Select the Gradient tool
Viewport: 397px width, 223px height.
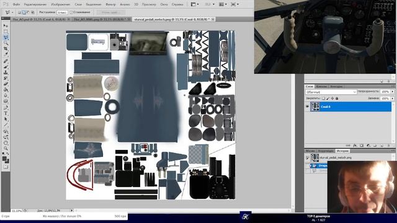pyautogui.click(x=6, y=89)
